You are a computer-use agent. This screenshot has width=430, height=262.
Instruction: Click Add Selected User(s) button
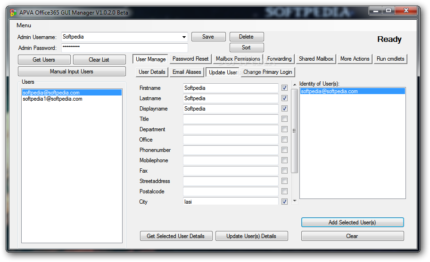352,222
